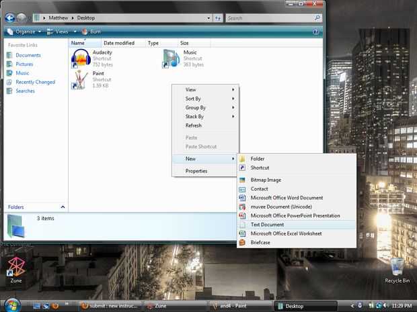Choose Shortcut in New submenu

tap(297, 168)
